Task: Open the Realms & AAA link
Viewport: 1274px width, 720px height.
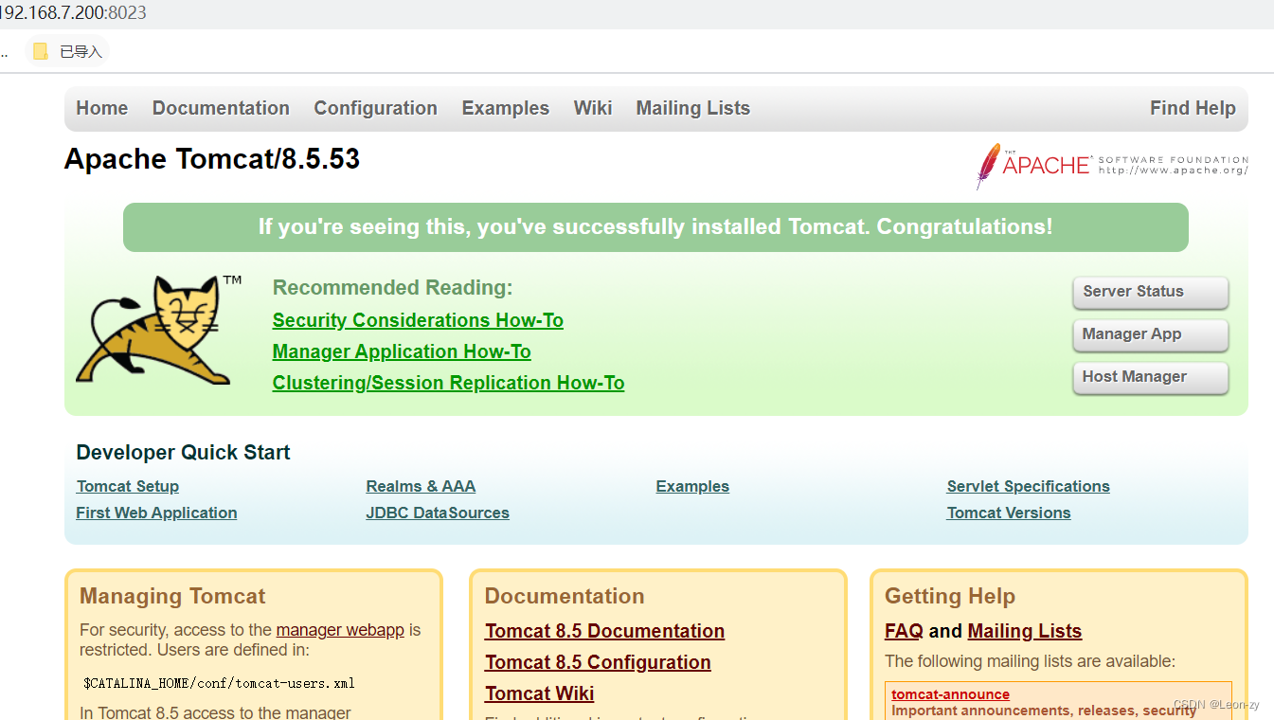Action: (x=421, y=486)
